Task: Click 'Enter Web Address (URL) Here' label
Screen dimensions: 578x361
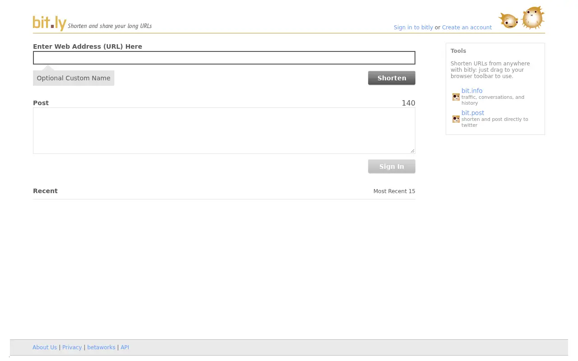Action: pos(88,46)
